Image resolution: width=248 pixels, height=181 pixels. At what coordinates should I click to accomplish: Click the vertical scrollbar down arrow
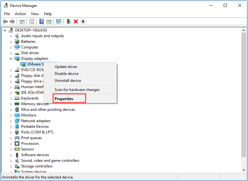pos(244,170)
